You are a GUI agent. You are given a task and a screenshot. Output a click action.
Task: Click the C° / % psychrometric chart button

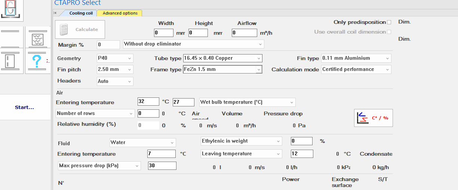pyautogui.click(x=373, y=118)
